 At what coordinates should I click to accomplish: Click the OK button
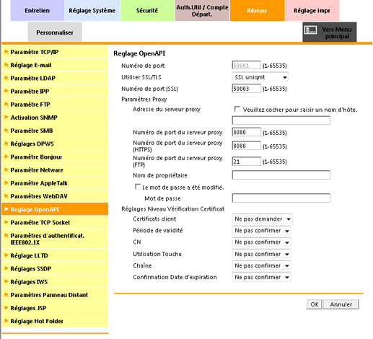tap(315, 304)
